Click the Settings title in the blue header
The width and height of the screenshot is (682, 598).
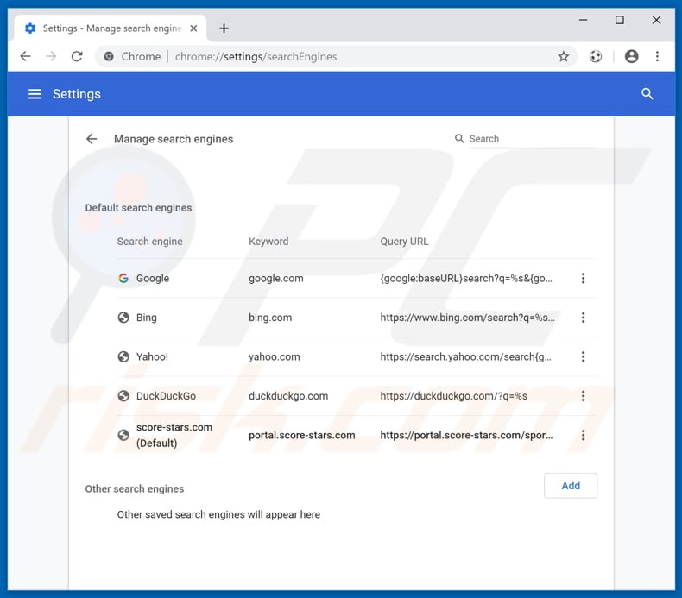(77, 94)
